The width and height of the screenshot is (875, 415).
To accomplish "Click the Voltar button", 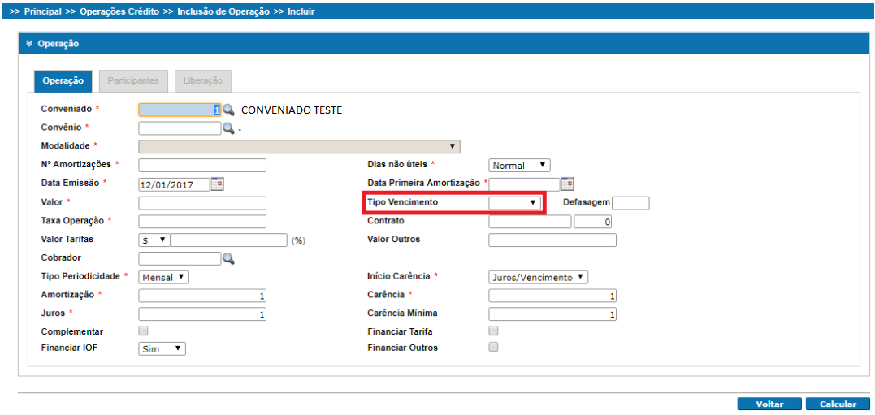I will pyautogui.click(x=769, y=404).
